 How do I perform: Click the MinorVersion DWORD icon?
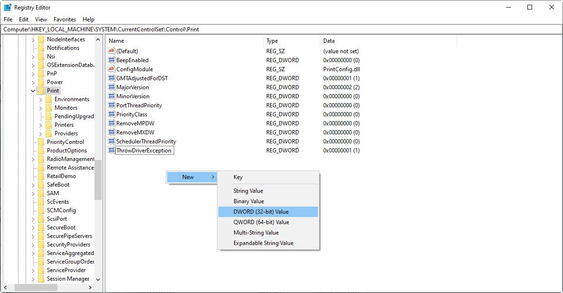coord(111,96)
